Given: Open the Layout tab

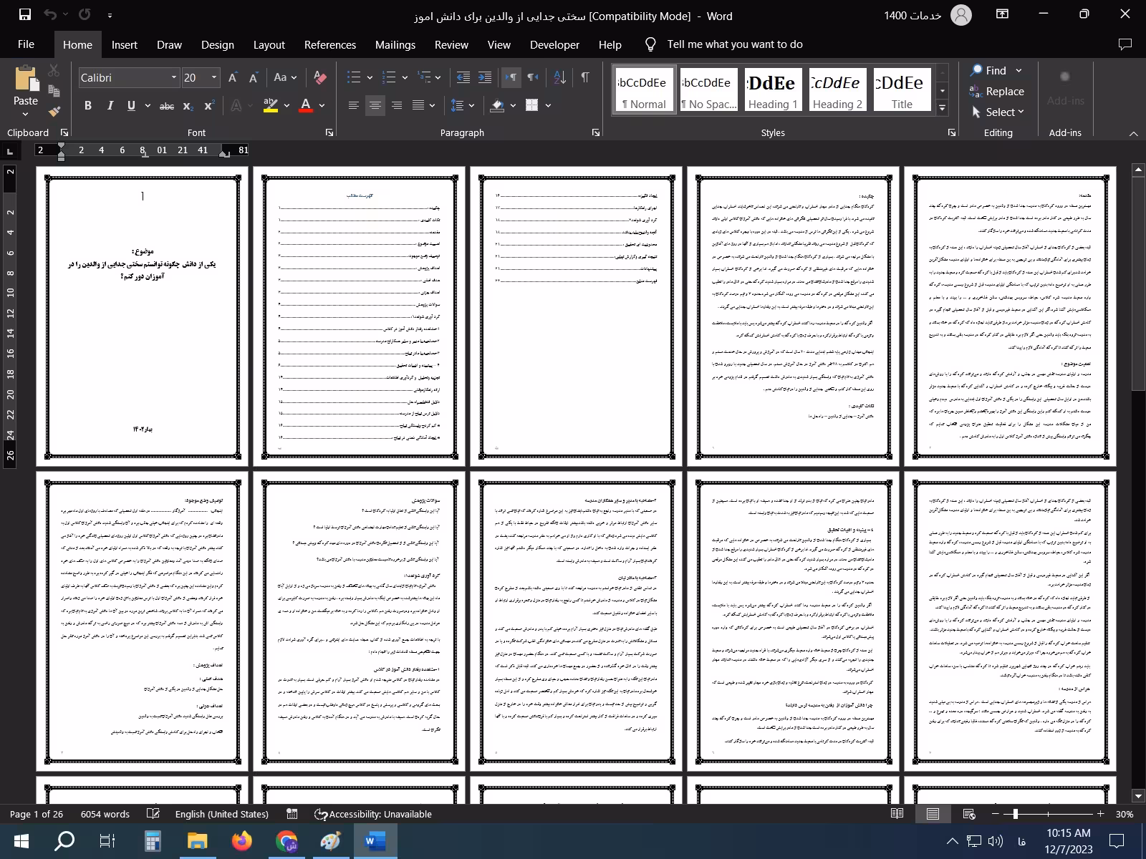Looking at the screenshot, I should (269, 44).
